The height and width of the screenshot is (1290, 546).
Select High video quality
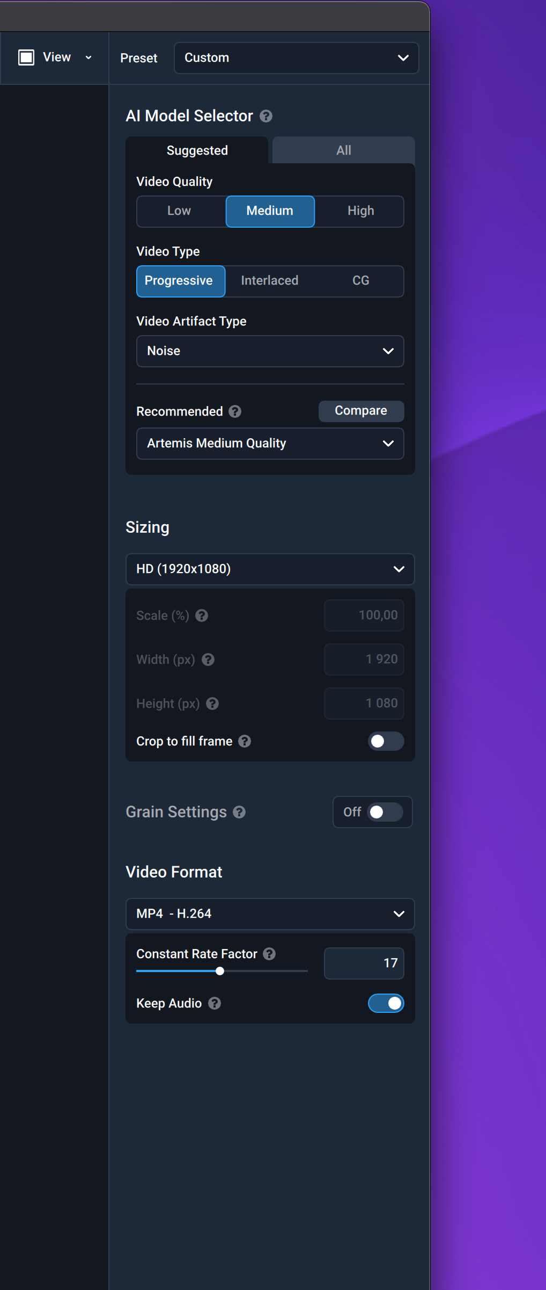360,211
